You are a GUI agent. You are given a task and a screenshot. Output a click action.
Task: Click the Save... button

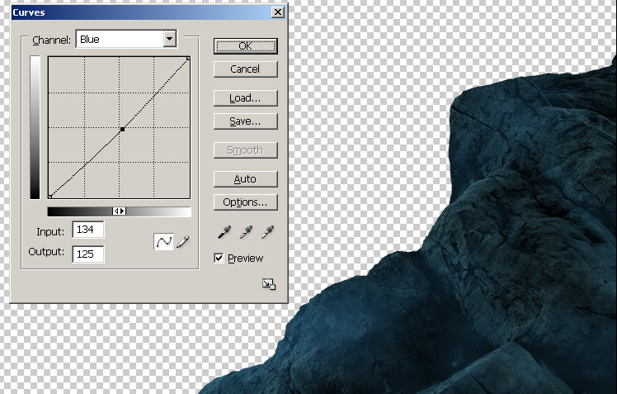point(246,121)
